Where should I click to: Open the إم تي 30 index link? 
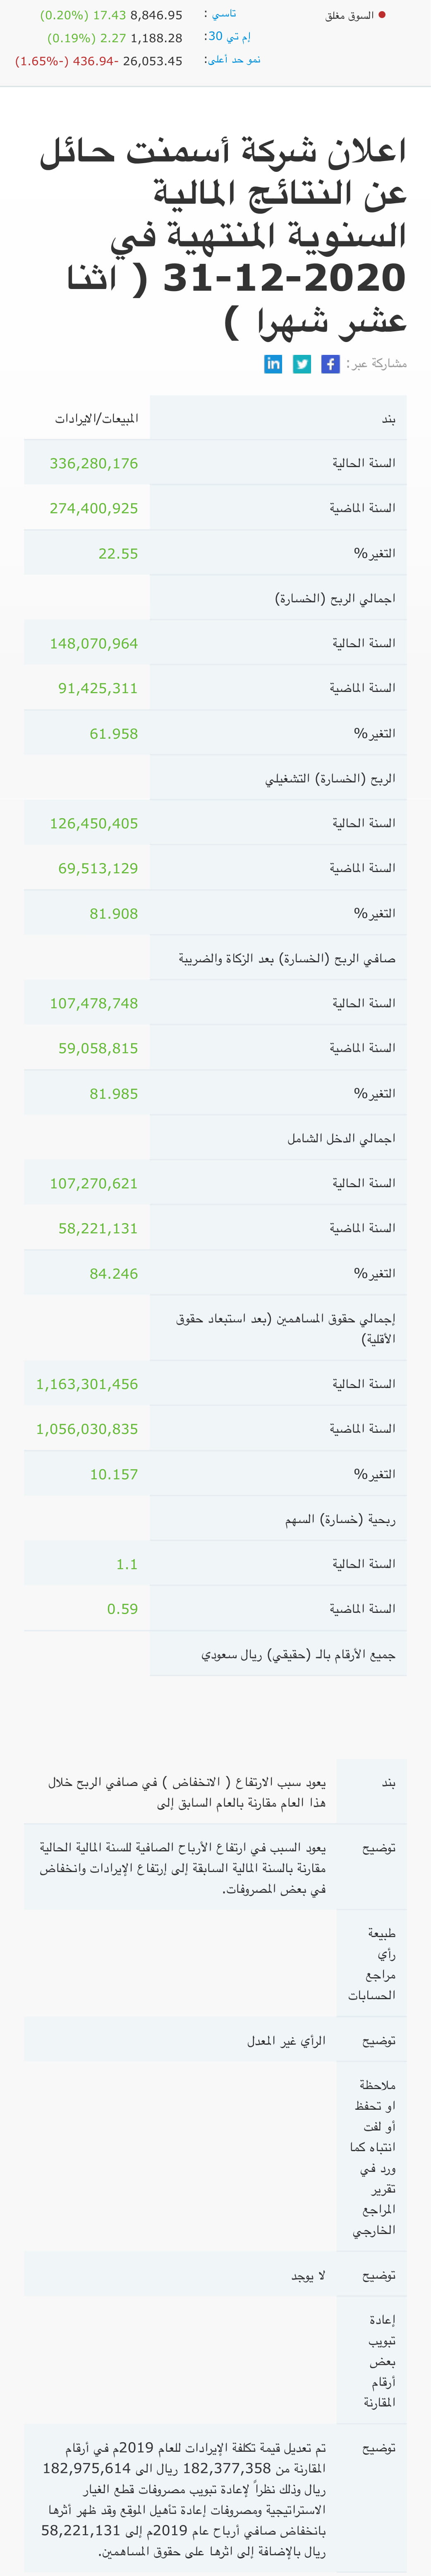[x=228, y=37]
